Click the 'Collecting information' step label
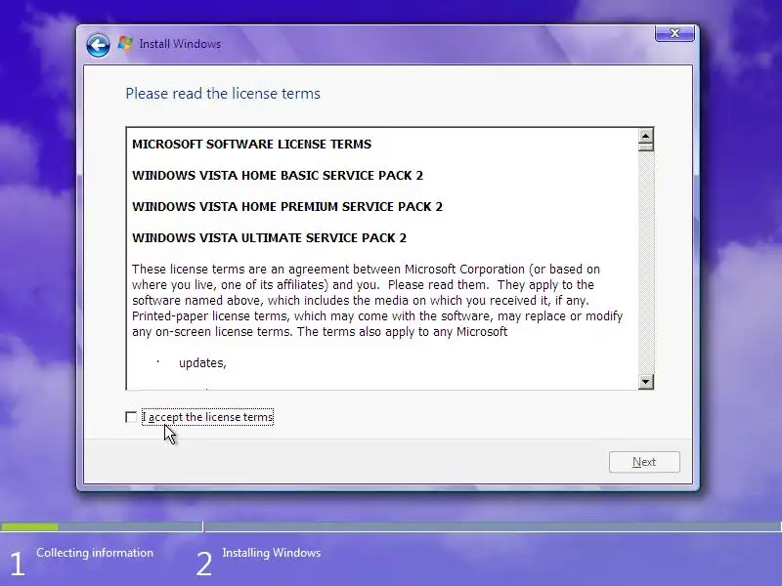The height and width of the screenshot is (586, 782). (x=95, y=553)
